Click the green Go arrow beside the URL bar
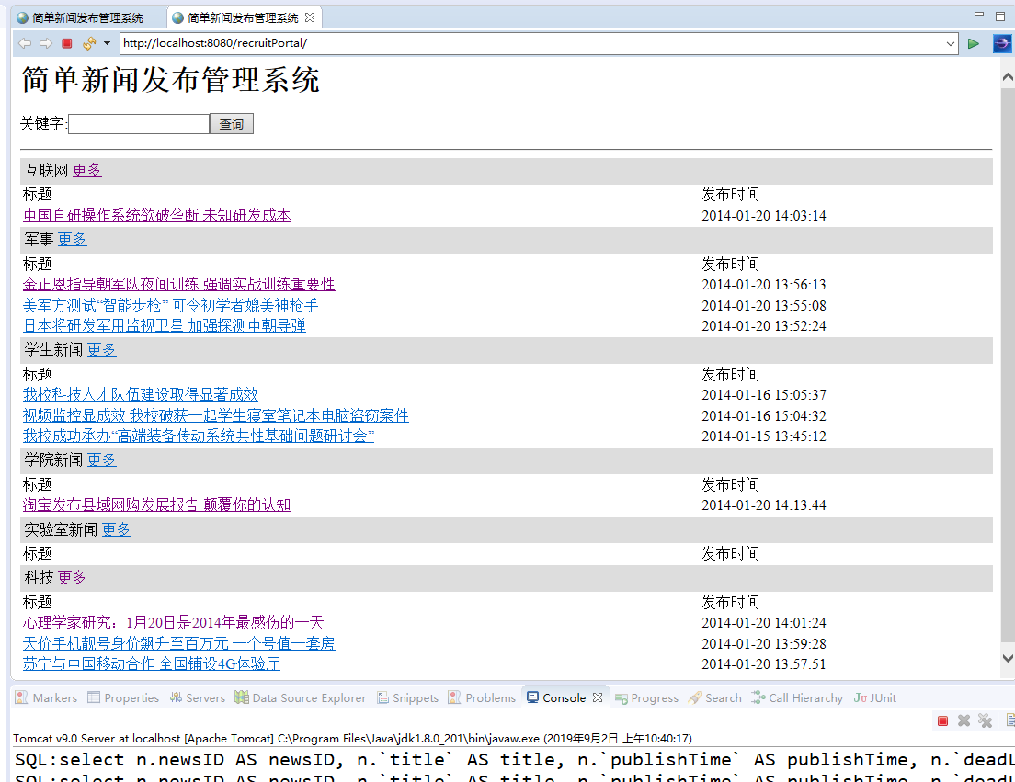Viewport: 1015px width, 782px height. 974,42
